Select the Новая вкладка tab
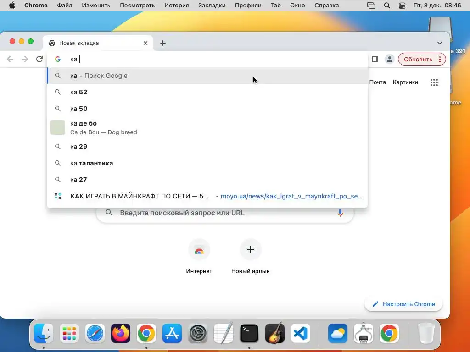Viewport: 470px width, 352px height. (98, 43)
